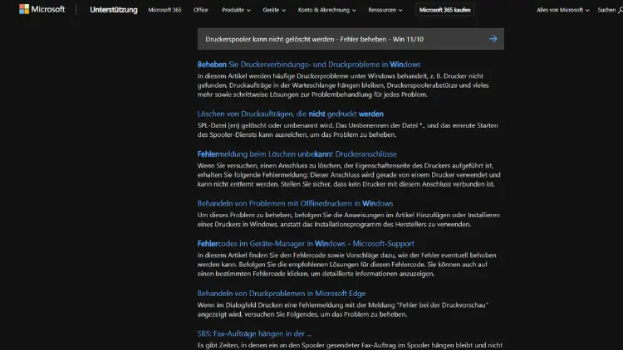The image size is (623, 350).
Task: Open Suchen search in header
Action: click(x=610, y=10)
